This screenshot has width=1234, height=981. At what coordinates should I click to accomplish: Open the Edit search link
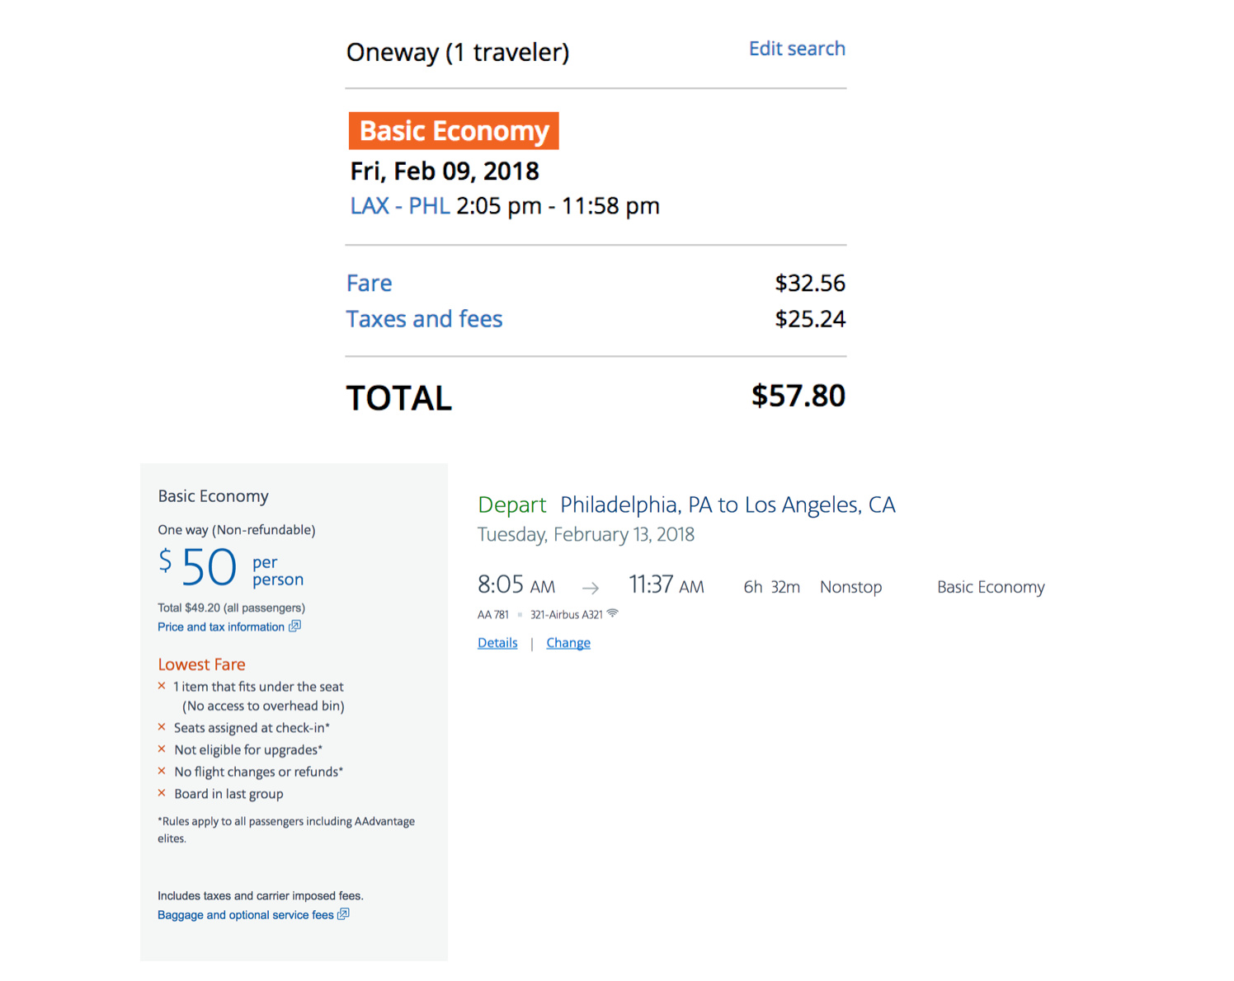point(796,49)
